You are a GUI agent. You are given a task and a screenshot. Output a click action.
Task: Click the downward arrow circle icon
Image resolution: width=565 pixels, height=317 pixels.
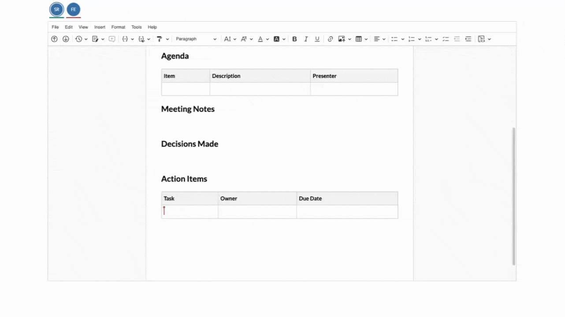coord(66,39)
